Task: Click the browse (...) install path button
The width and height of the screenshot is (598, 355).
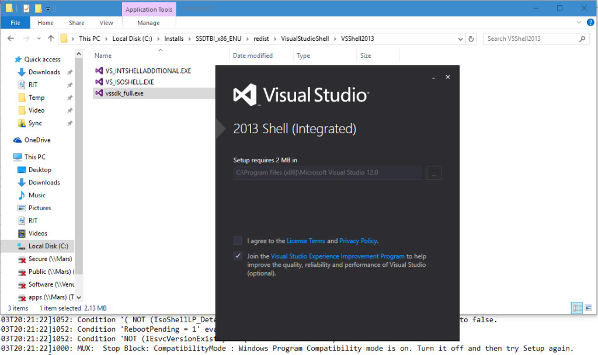Action: pyautogui.click(x=434, y=173)
